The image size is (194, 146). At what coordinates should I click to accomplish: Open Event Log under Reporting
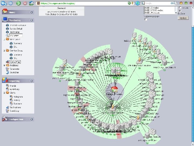[x=14, y=111]
